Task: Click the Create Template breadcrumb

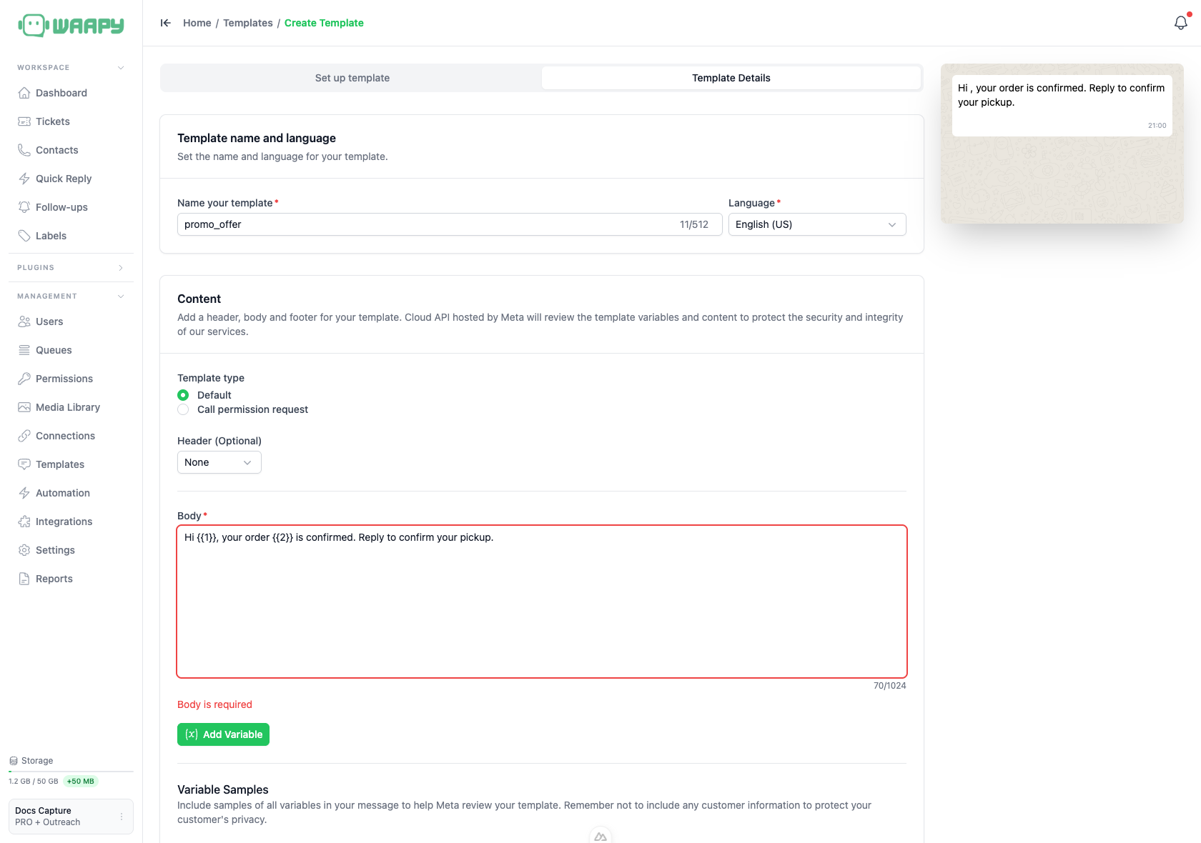Action: click(324, 23)
